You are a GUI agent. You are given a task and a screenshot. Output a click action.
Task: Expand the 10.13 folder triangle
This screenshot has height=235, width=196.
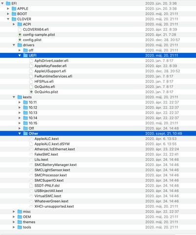[20, 113]
